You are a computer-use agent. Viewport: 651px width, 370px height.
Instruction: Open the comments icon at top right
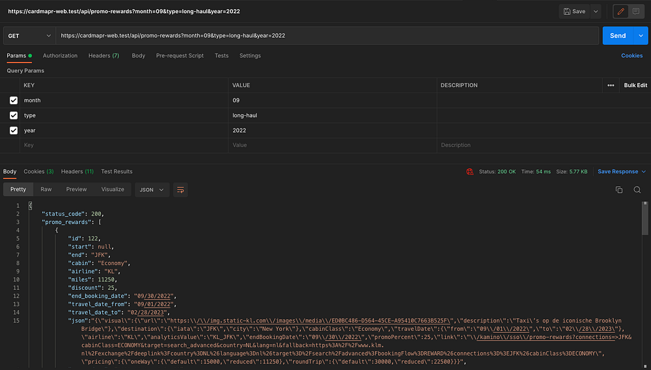click(636, 11)
